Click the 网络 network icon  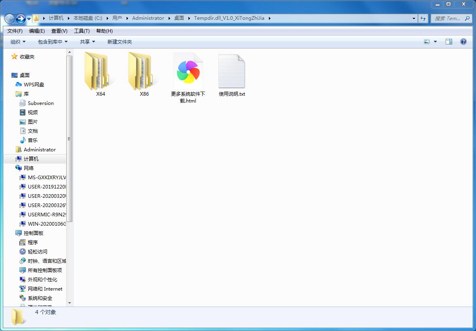pos(19,168)
